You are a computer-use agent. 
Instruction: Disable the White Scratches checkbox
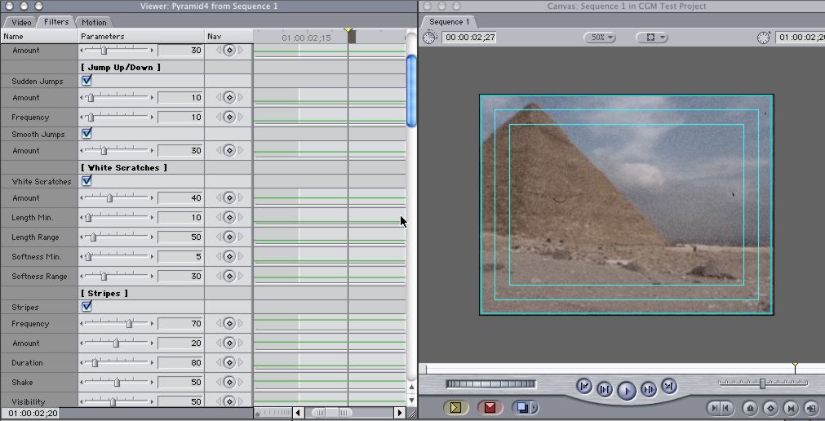point(86,181)
